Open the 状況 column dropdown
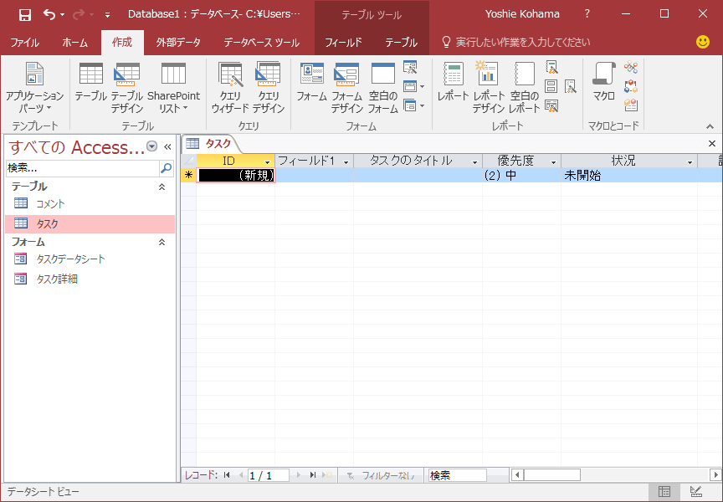 (690, 162)
